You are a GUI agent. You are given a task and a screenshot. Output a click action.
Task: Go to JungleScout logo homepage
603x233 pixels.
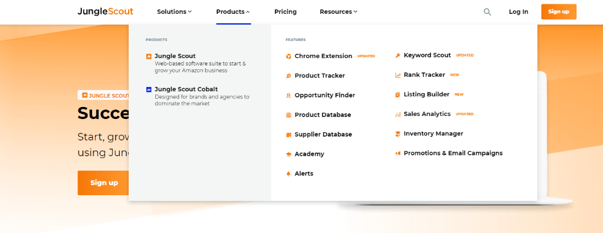(105, 11)
